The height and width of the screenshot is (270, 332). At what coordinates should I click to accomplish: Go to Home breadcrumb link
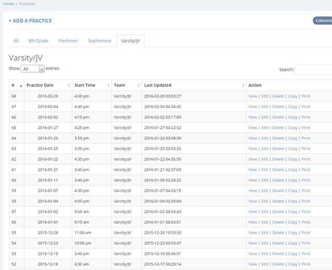(x=8, y=4)
